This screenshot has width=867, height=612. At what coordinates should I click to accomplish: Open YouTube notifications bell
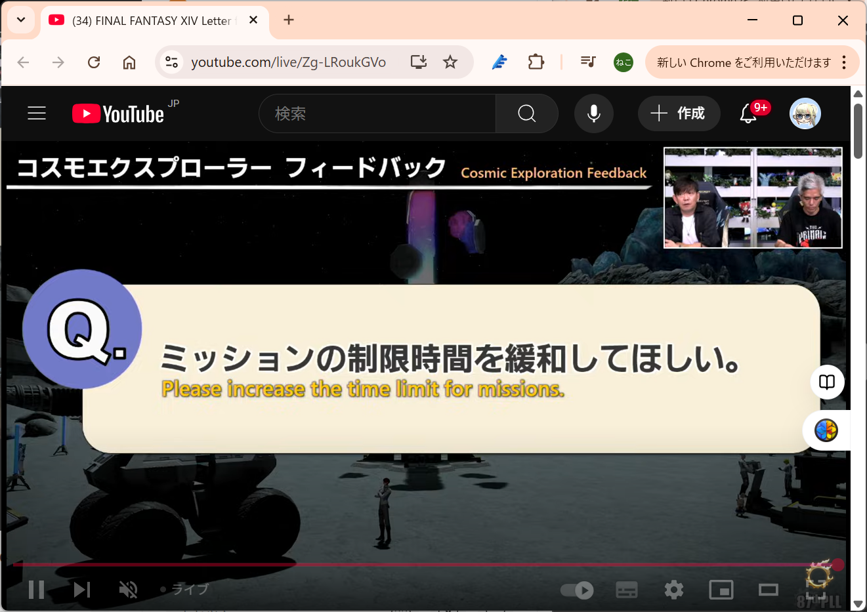749,113
